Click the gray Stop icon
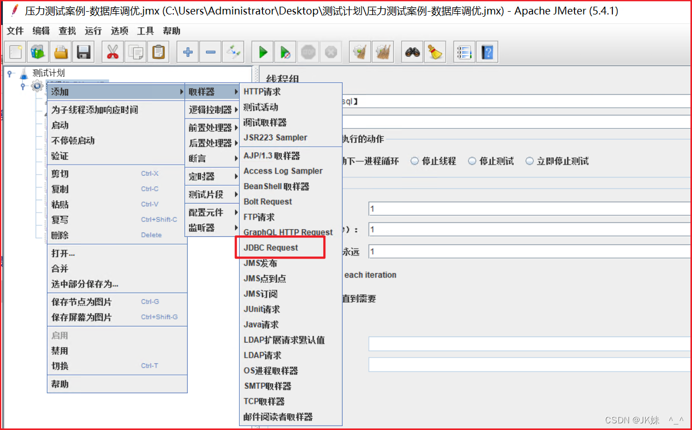The height and width of the screenshot is (430, 692). coord(308,52)
